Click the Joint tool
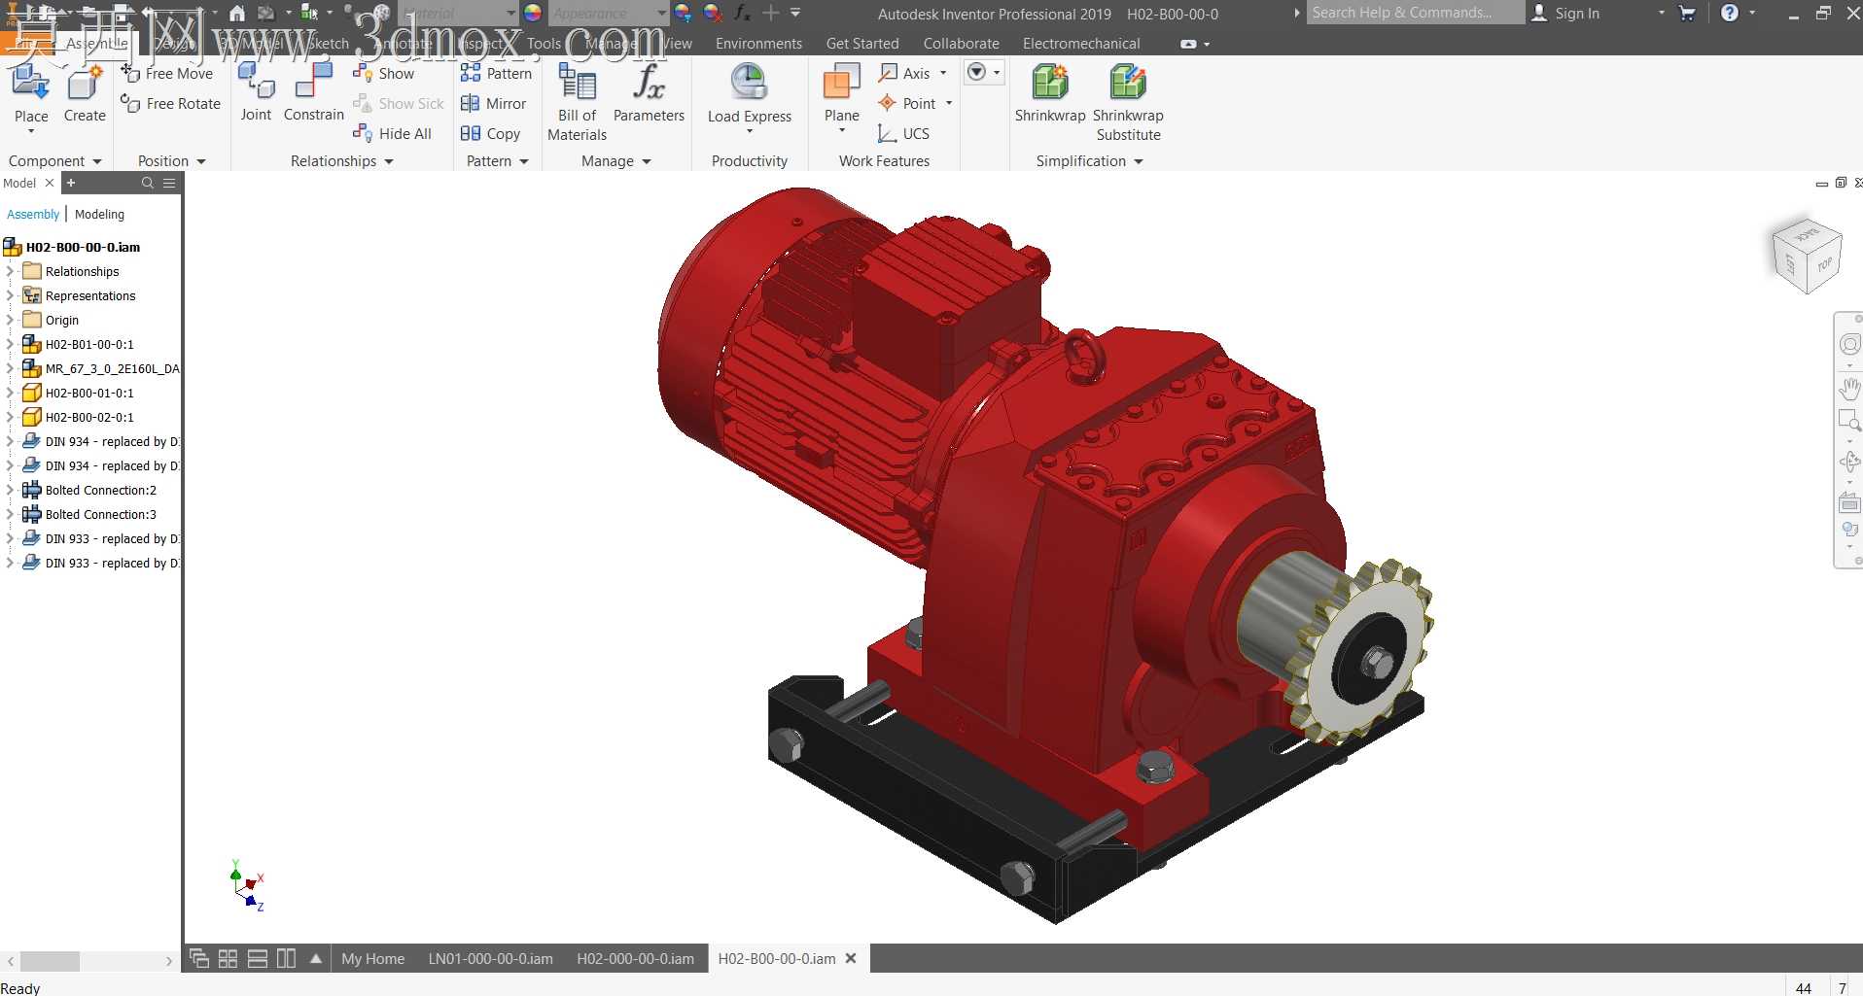 pyautogui.click(x=256, y=92)
